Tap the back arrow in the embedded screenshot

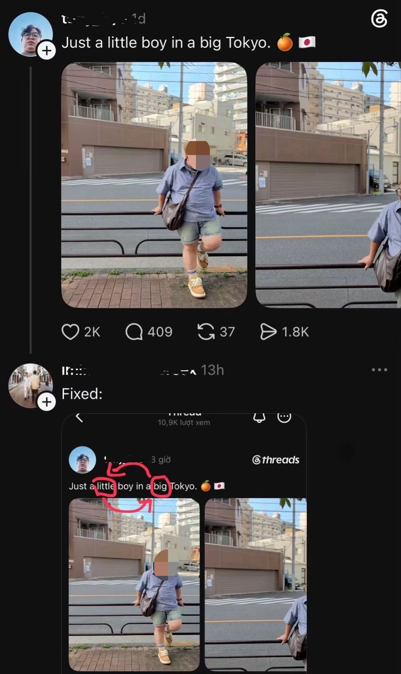(79, 417)
